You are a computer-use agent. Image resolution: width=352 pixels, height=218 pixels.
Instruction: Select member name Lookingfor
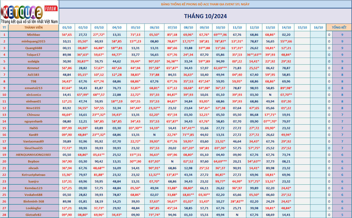point(33,208)
